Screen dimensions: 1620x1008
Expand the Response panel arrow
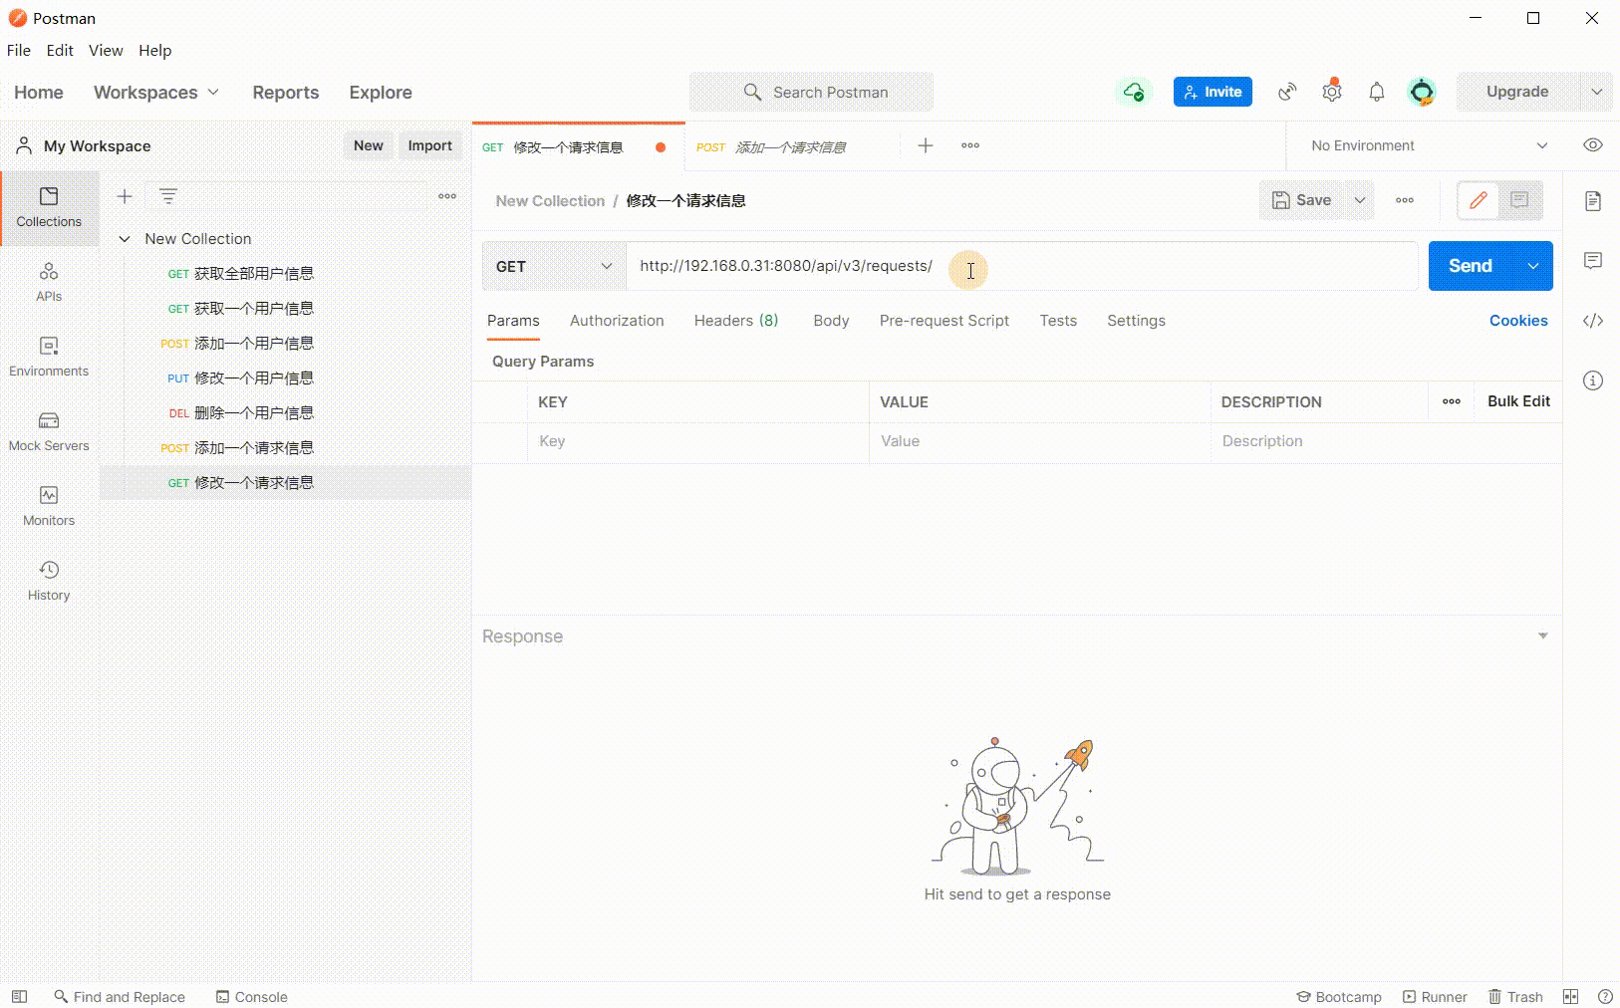(x=1542, y=635)
